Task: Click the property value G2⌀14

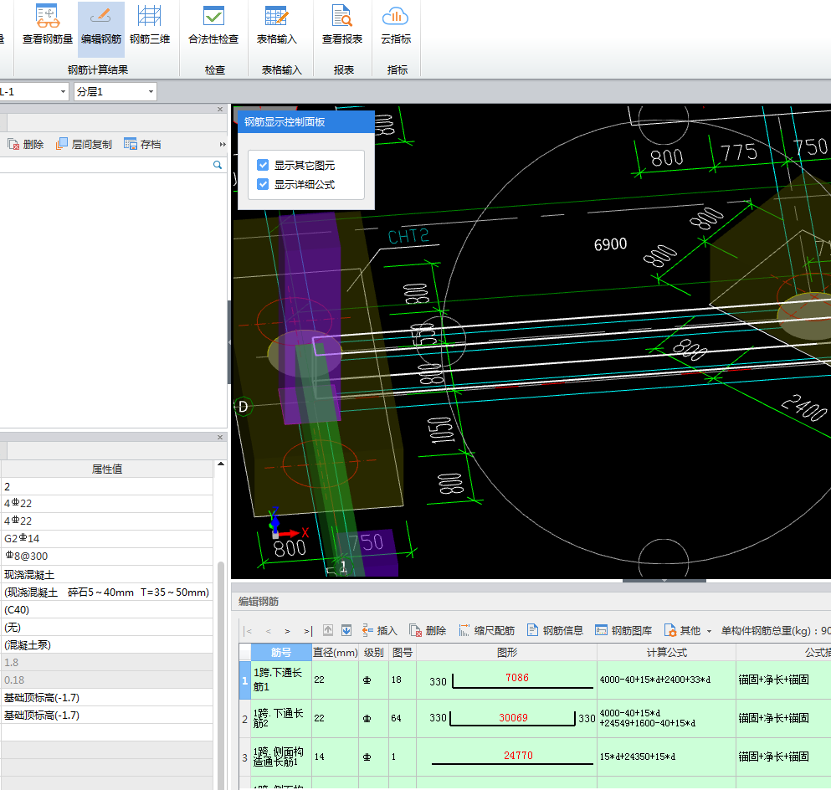Action: pyautogui.click(x=107, y=538)
